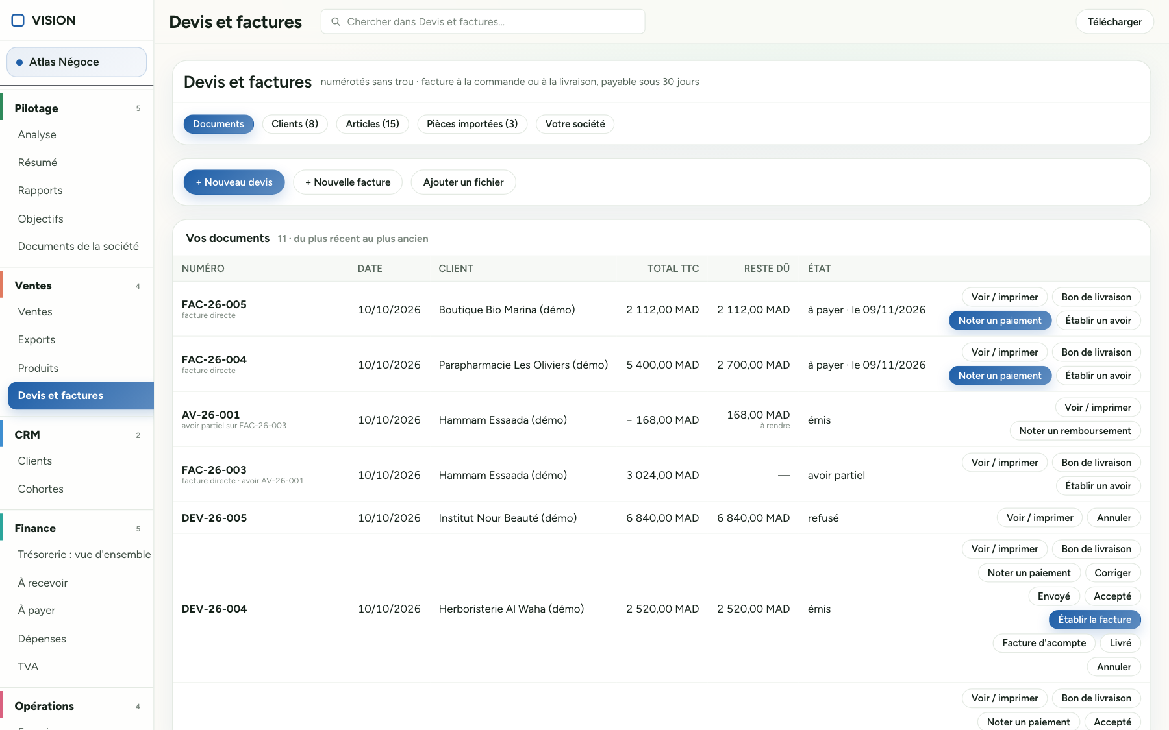
Task: Expand the Opérations section
Action: 77,706
